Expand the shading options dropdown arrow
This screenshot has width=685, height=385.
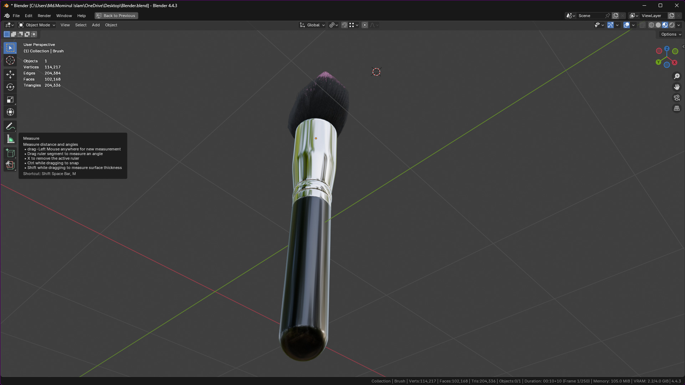point(679,25)
